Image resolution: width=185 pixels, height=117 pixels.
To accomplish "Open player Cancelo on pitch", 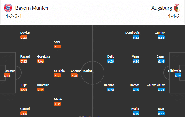I will pos(26,109).
